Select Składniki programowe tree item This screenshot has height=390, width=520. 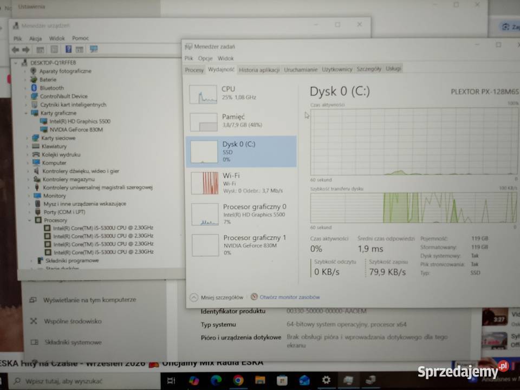pyautogui.click(x=72, y=261)
